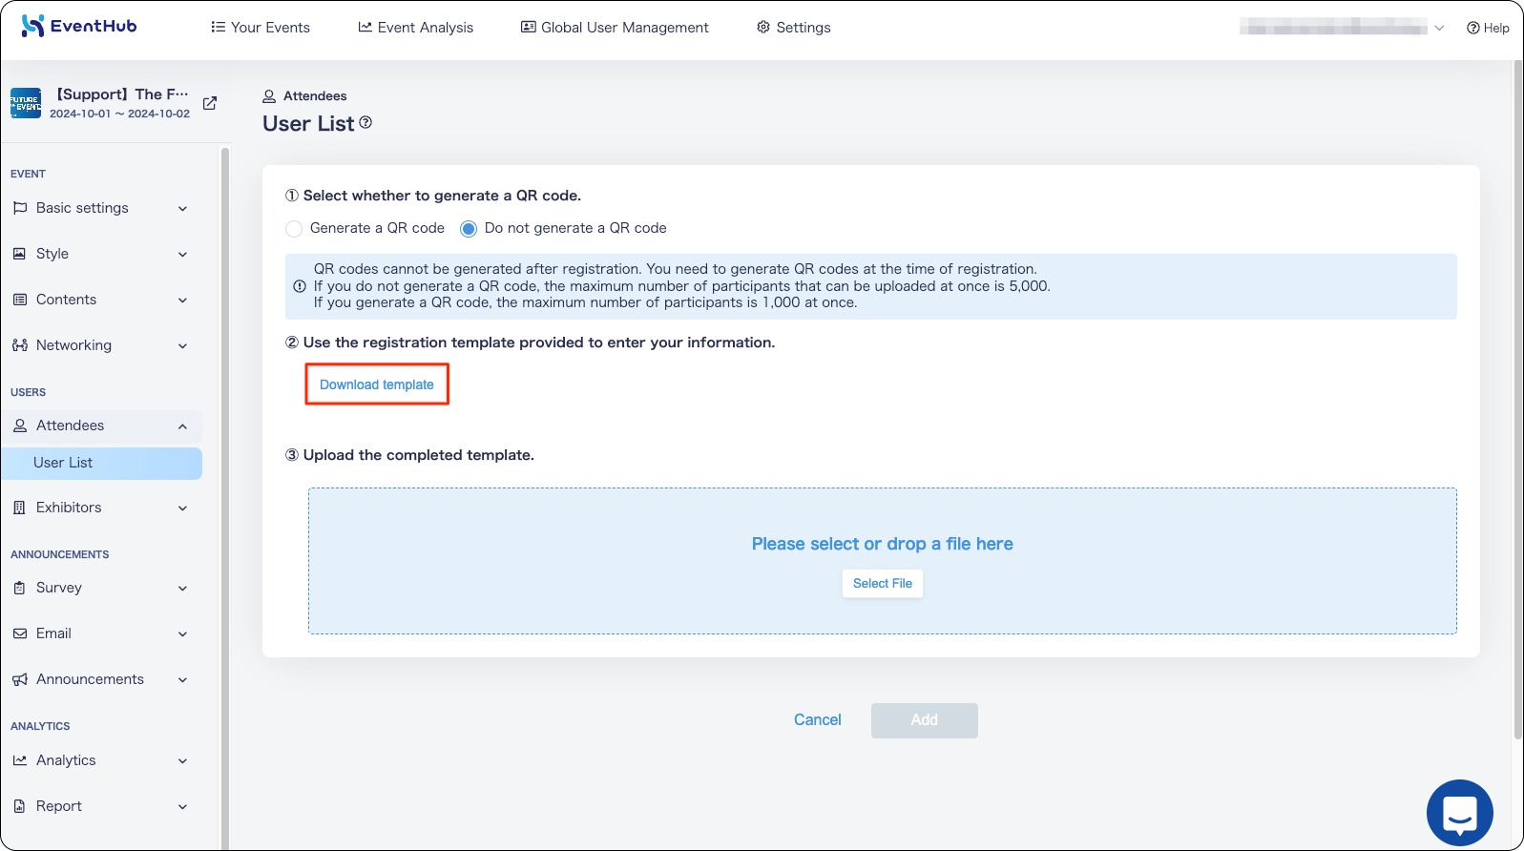Go to Global User Management
Viewport: 1524px width, 851px height.
tap(615, 28)
